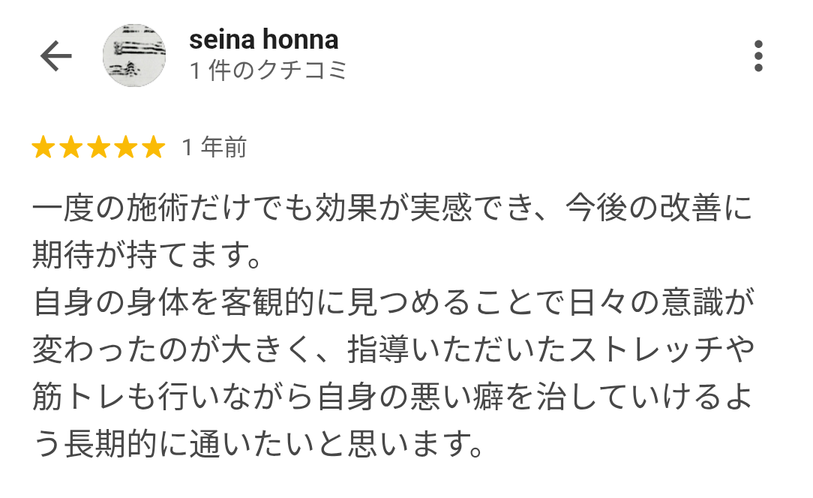Click the 1 年前 review timestamp
This screenshot has height=498, width=813.
214,148
